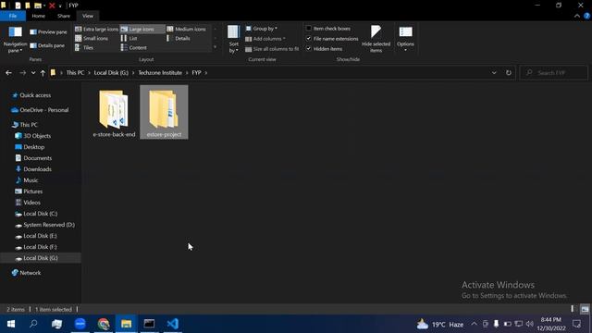Screen dimensions: 592x333
Task: Expand the layout gallery more arrow
Action: 216,47
